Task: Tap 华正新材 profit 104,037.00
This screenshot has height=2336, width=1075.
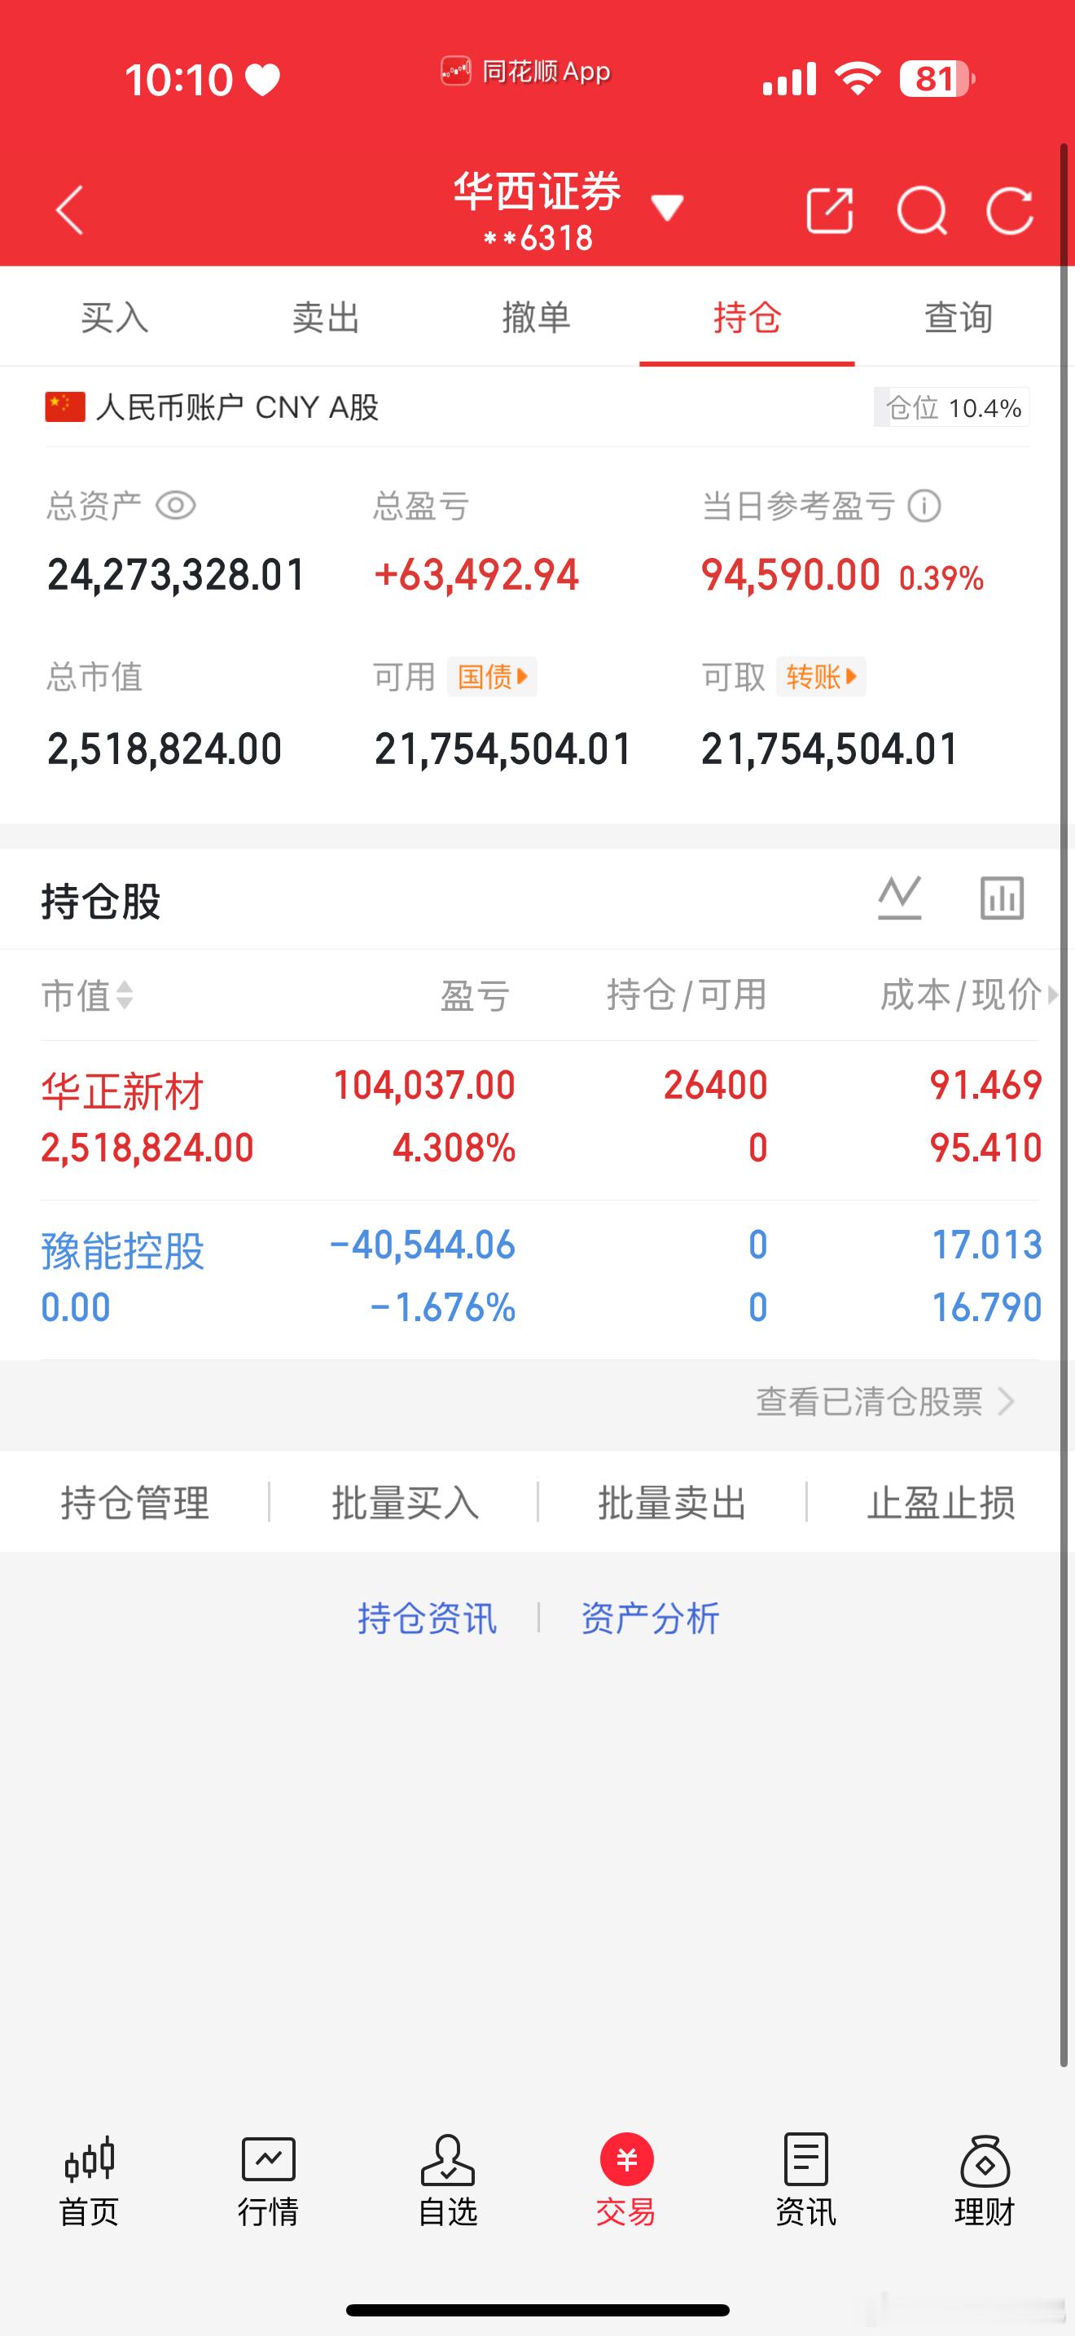Action: click(x=424, y=1085)
